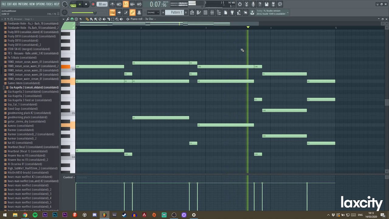Toggle Multilink to controllers
389x219 pixels.
[133, 12]
